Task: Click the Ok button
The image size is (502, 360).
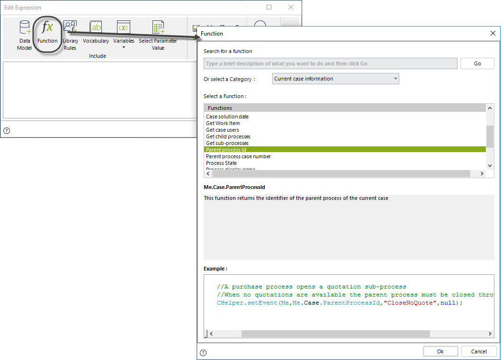Action: [x=440, y=351]
